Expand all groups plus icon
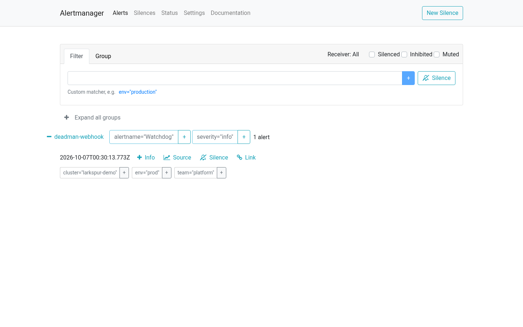This screenshot has height=327, width=523. tap(66, 117)
